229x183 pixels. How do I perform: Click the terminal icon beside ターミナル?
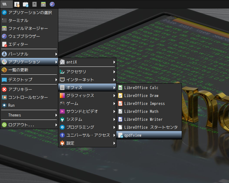(4, 20)
